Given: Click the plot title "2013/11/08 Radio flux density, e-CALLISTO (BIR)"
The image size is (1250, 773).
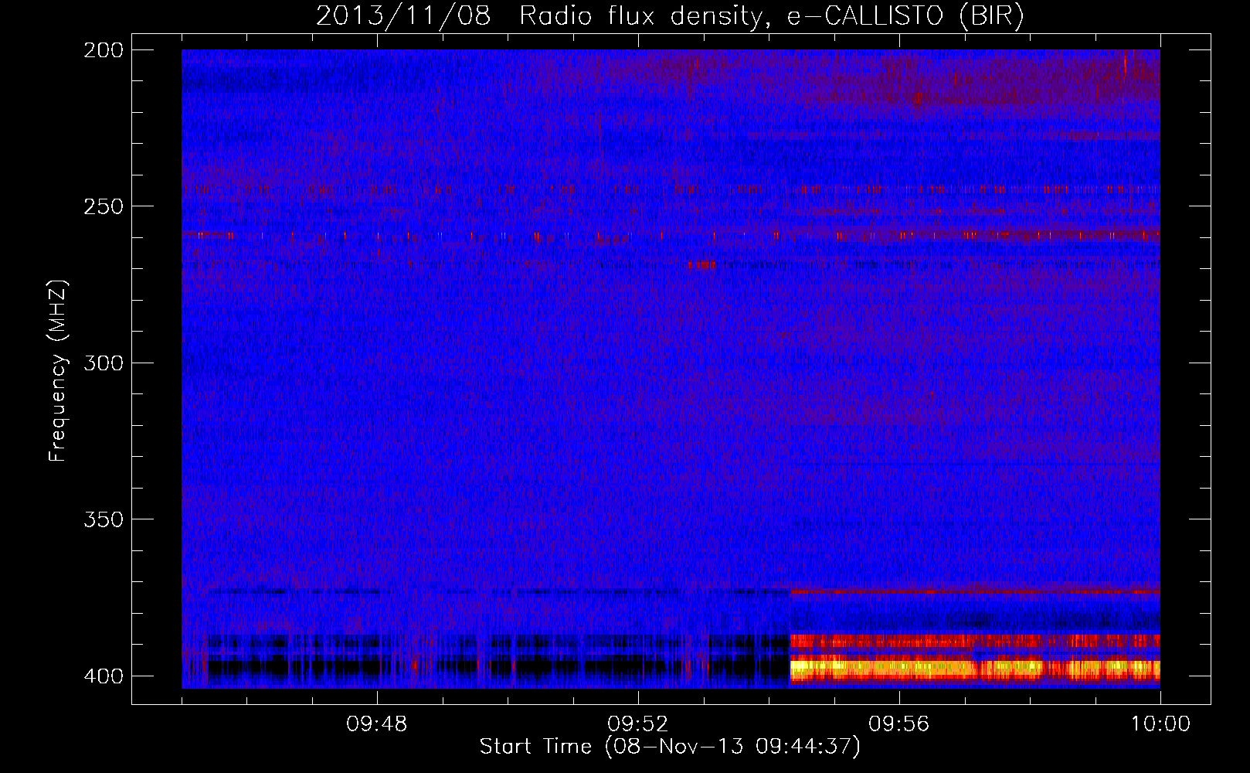Looking at the screenshot, I should click(x=670, y=16).
